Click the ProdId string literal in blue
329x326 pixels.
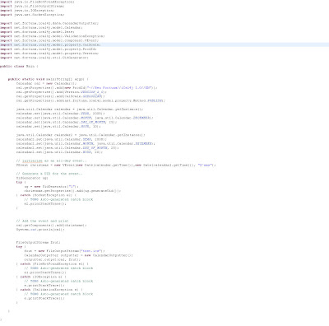(x=120, y=88)
